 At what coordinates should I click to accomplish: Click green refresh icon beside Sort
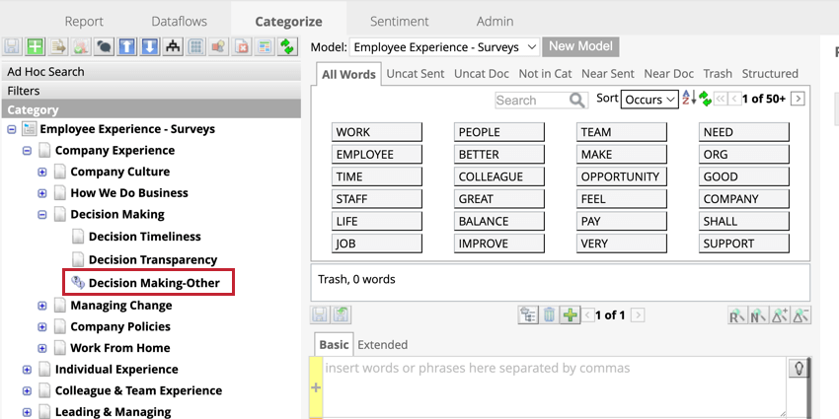(705, 99)
